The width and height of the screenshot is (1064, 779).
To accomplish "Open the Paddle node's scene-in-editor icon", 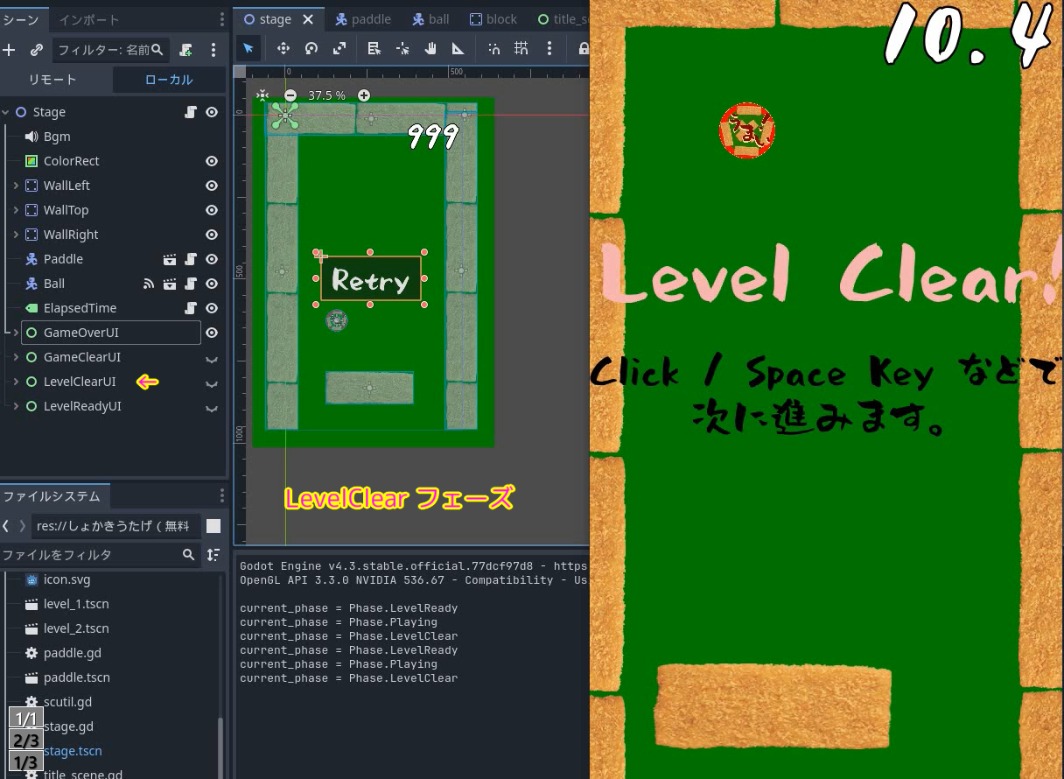I will pyautogui.click(x=170, y=259).
